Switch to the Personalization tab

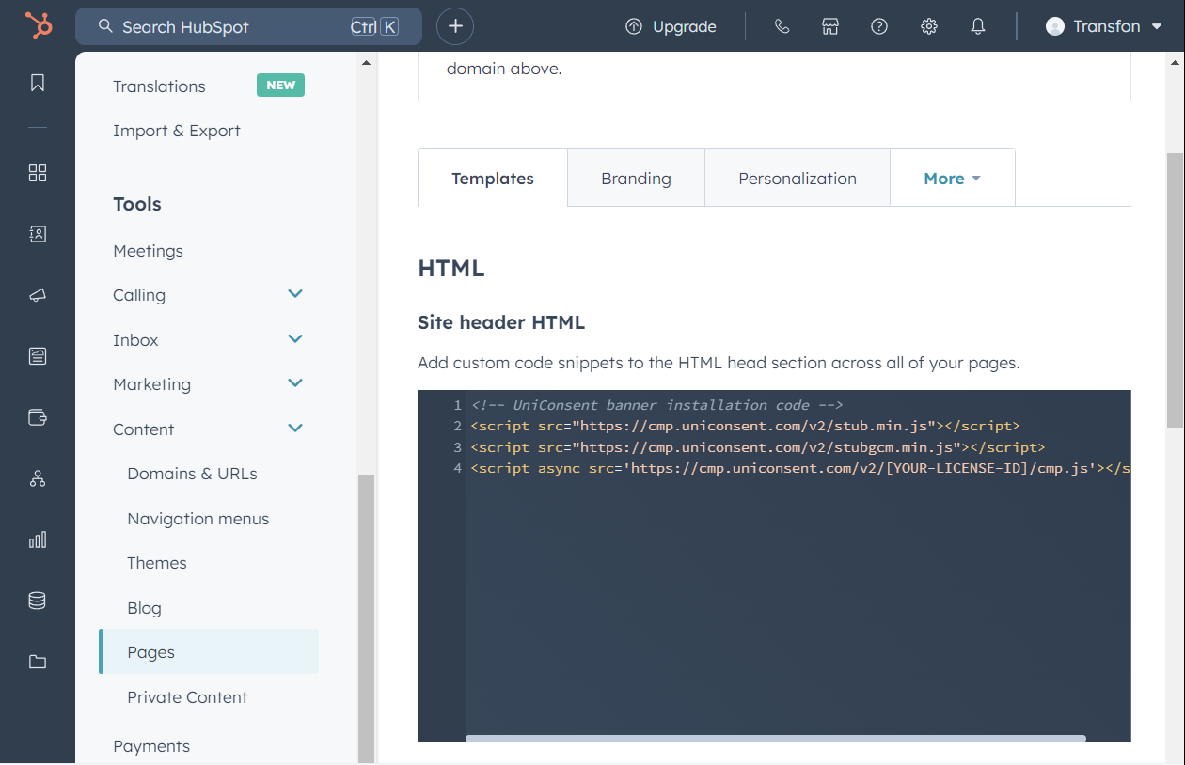[x=798, y=179]
